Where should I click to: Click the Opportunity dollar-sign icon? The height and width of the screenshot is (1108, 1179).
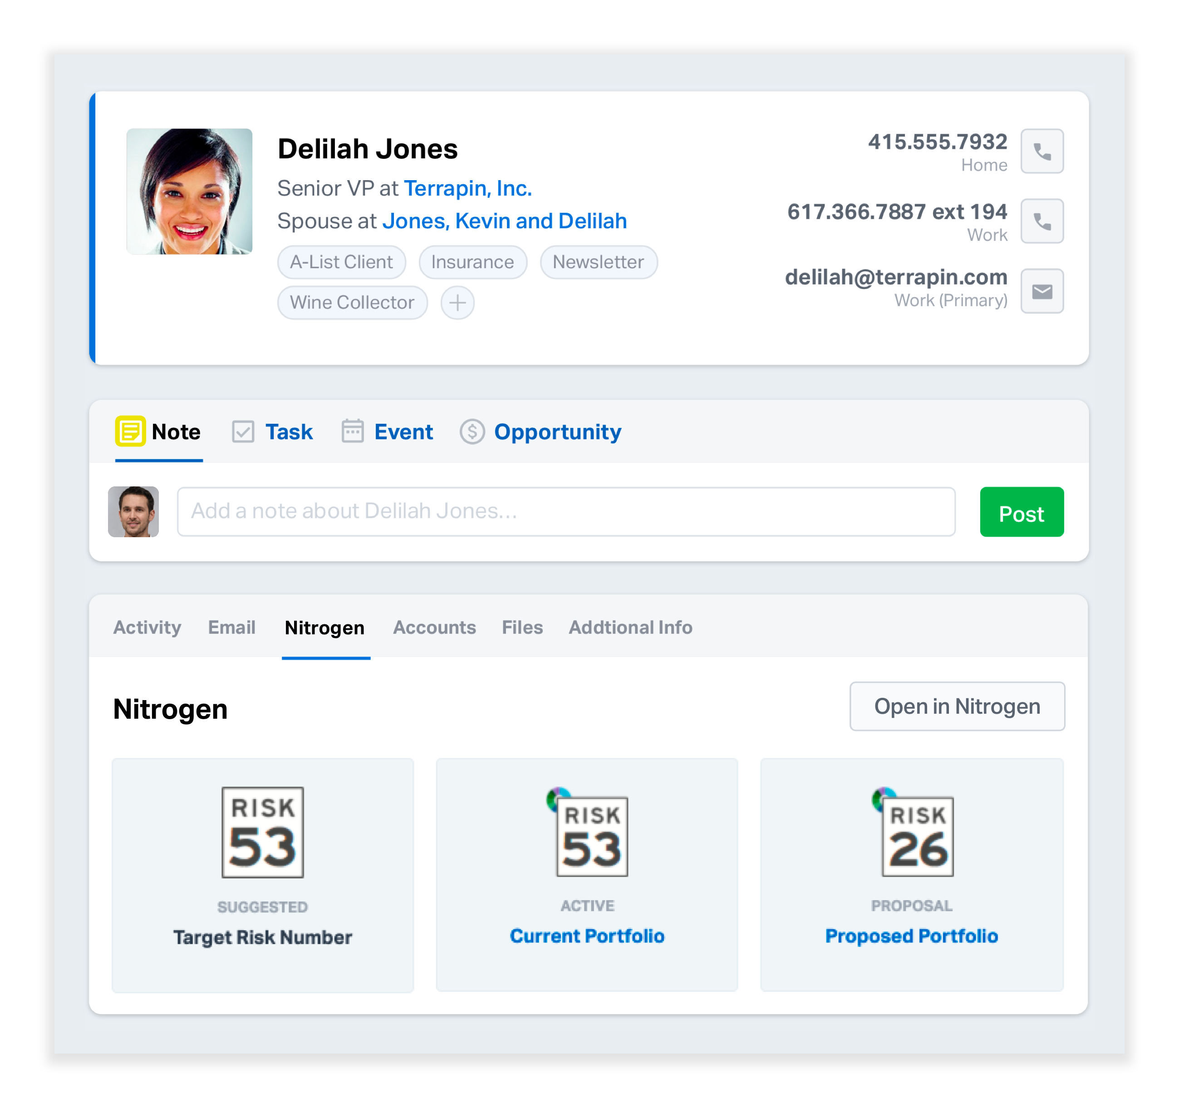[x=471, y=432]
